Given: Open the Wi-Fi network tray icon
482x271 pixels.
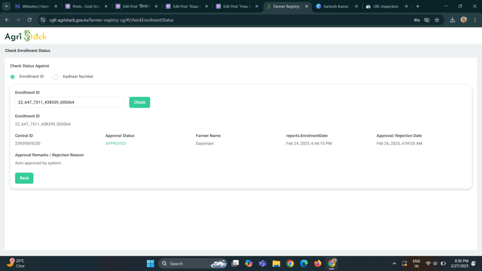Looking at the screenshot, I should [428, 263].
